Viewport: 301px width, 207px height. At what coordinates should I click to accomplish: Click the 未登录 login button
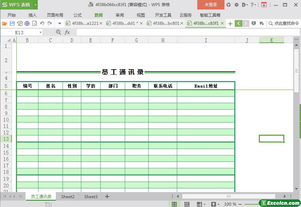[x=211, y=5]
